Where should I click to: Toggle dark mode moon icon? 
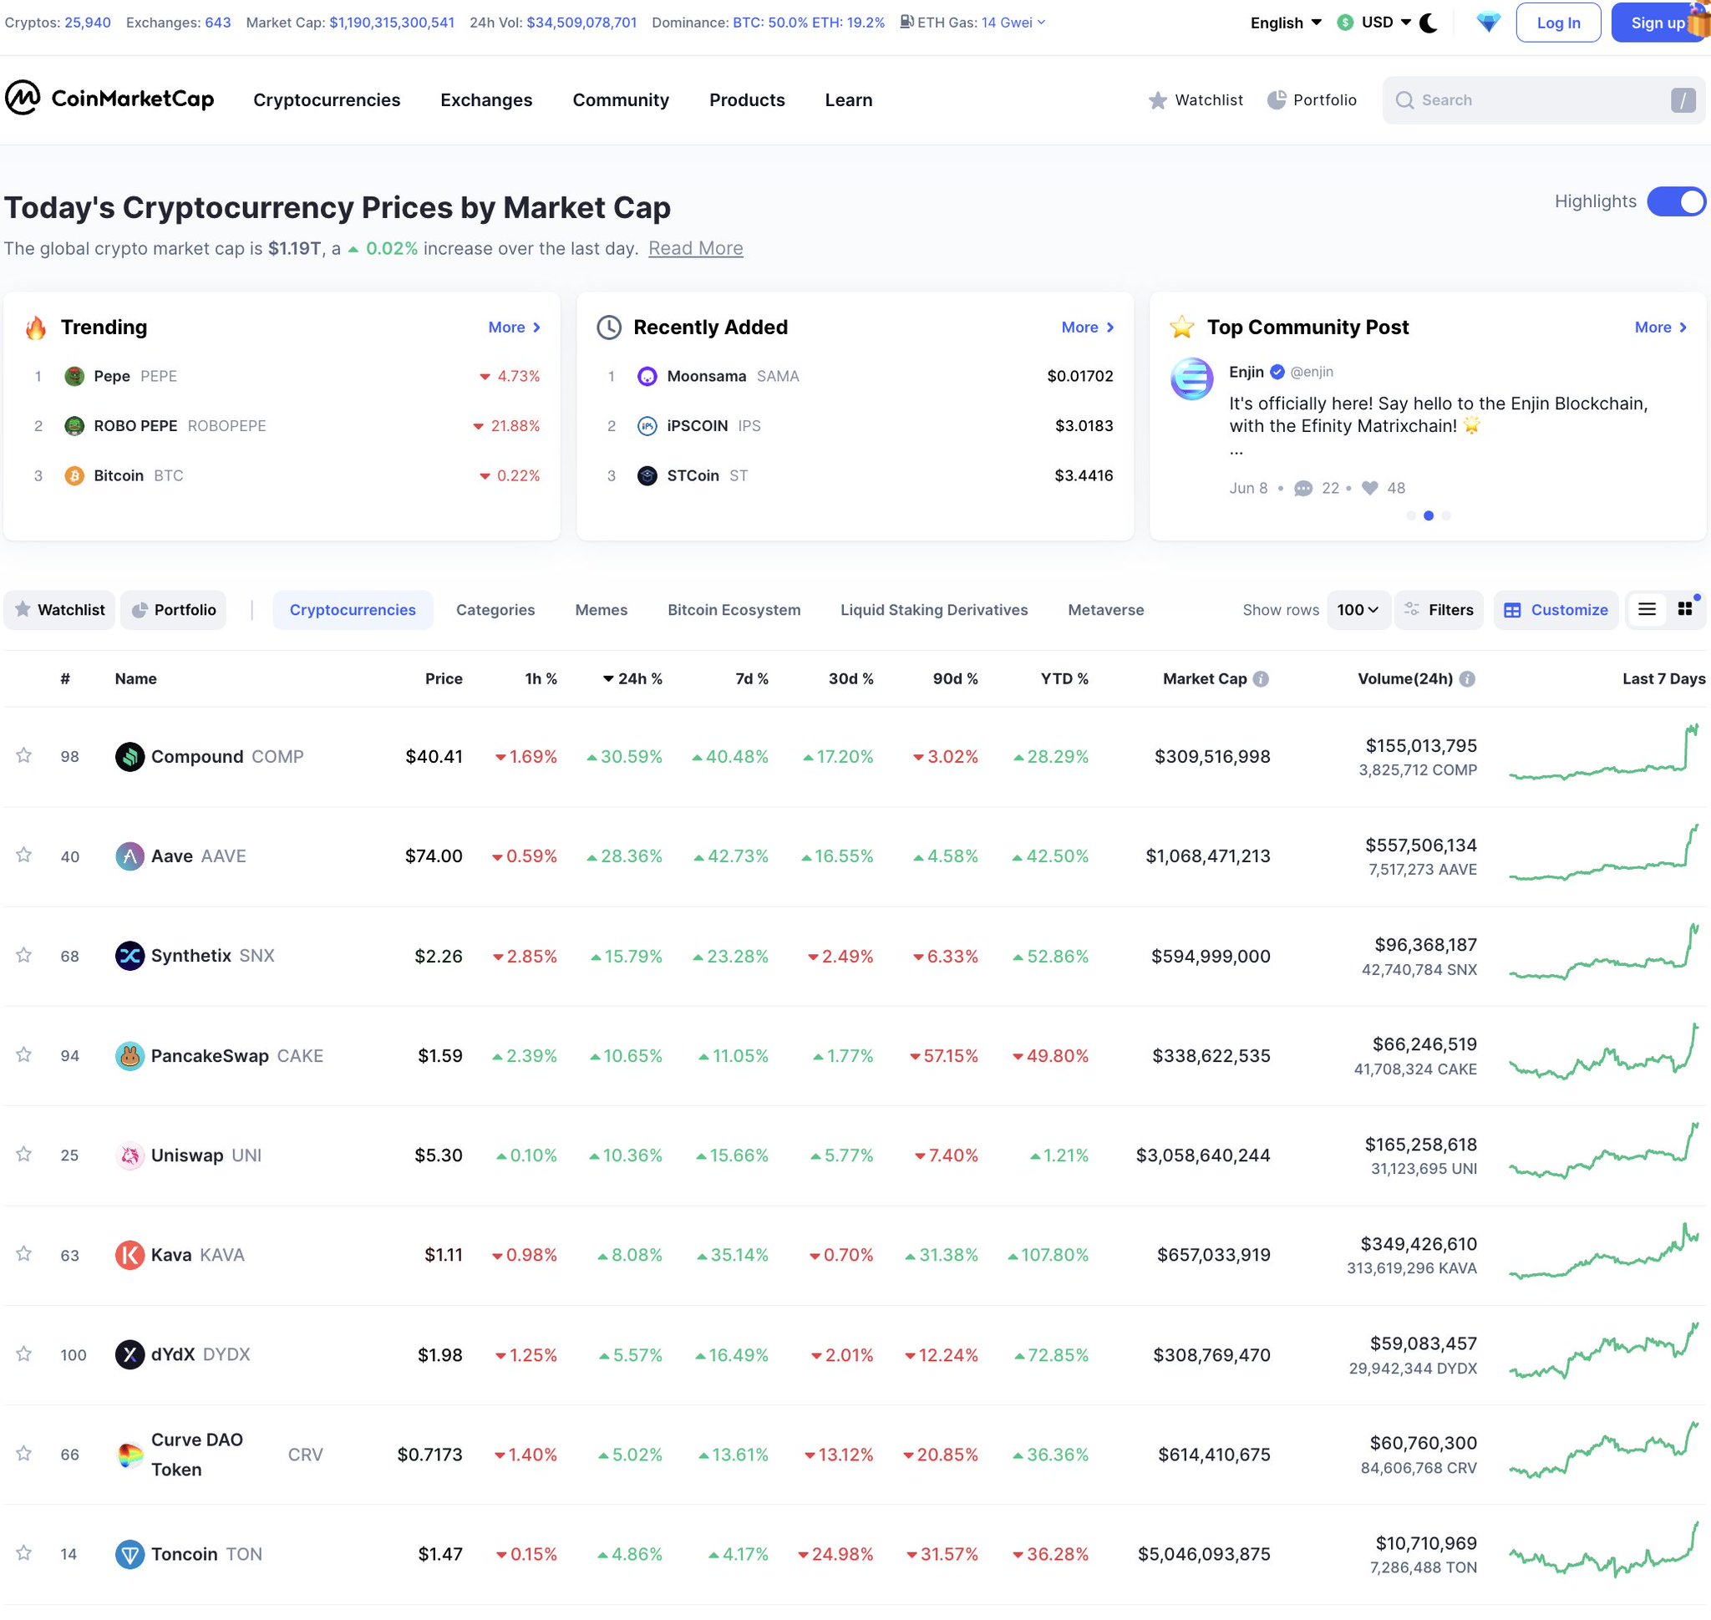1429,23
